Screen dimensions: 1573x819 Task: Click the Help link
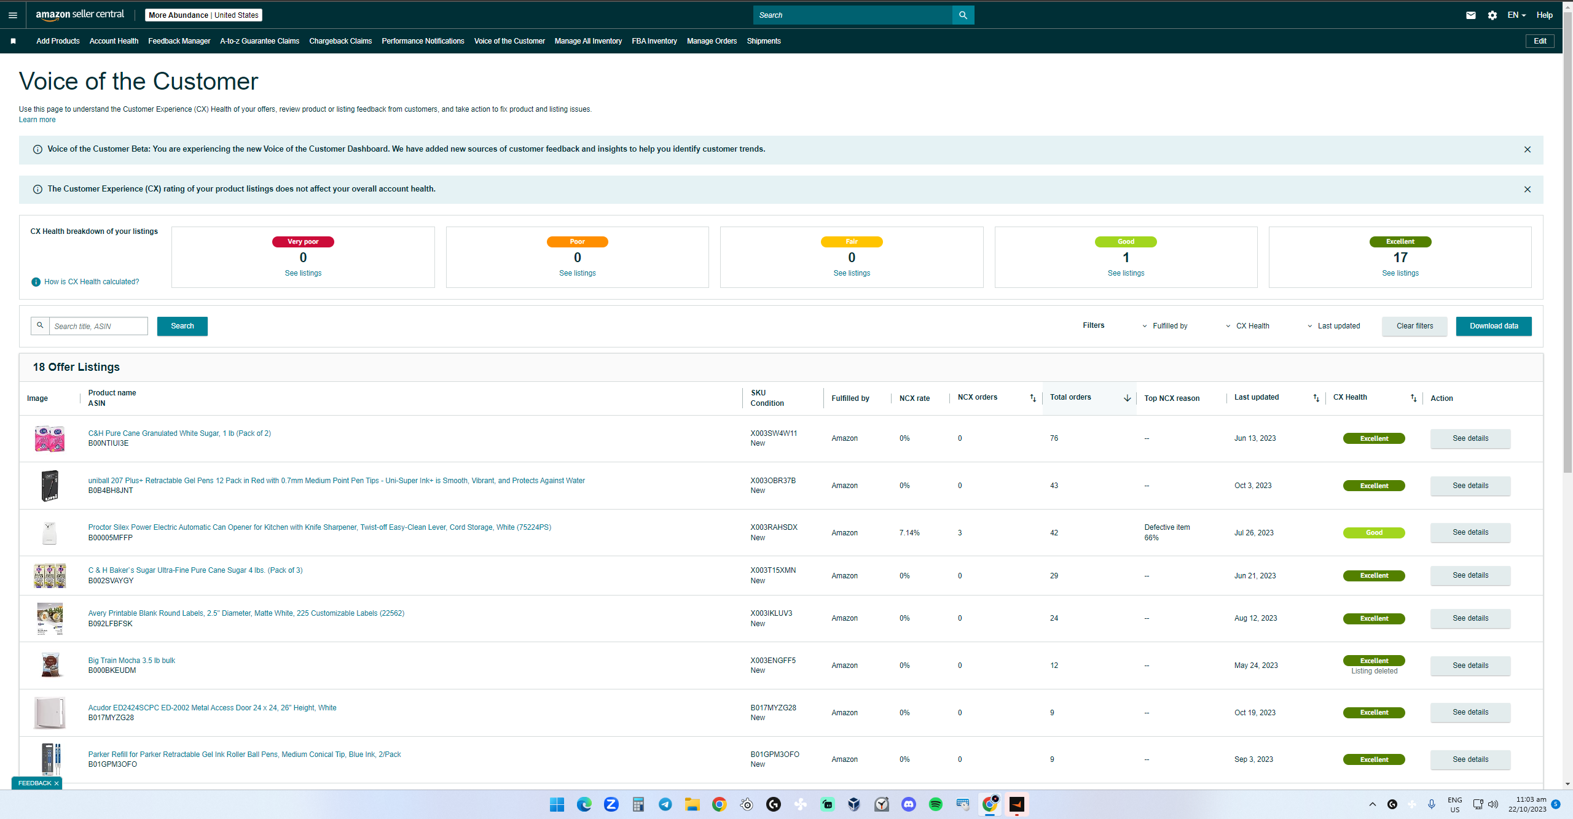point(1545,15)
